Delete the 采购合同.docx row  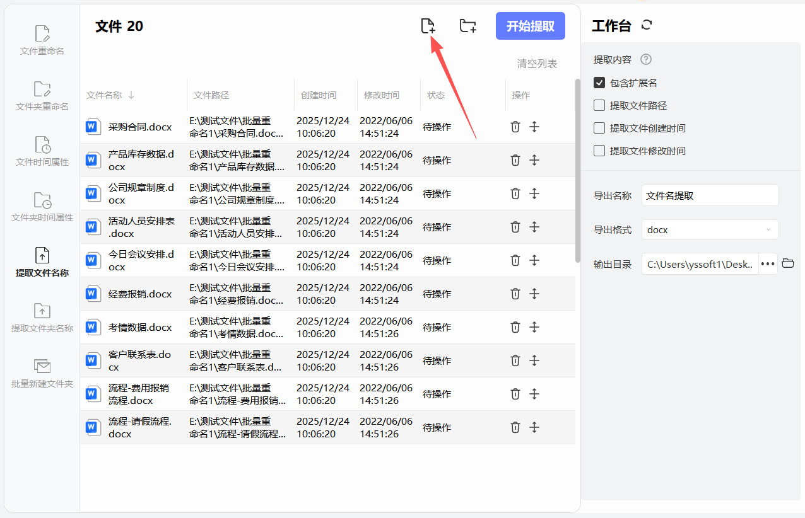pos(515,127)
